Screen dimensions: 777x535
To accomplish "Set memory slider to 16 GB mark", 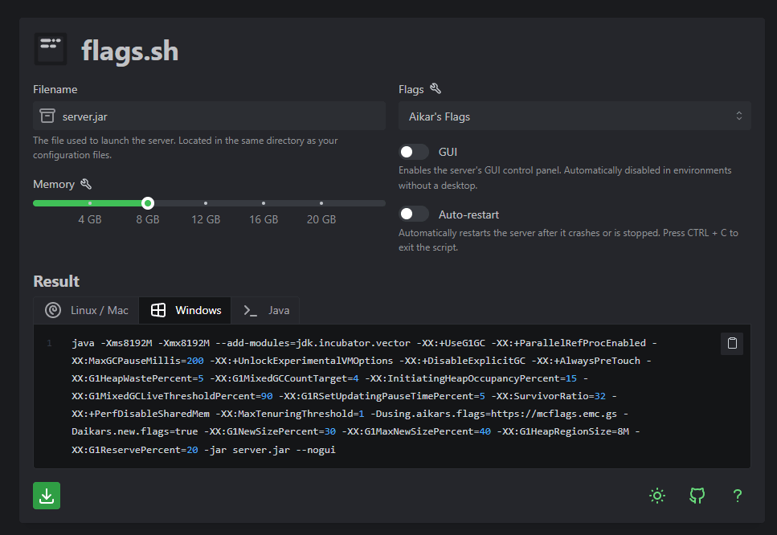I will click(x=264, y=203).
